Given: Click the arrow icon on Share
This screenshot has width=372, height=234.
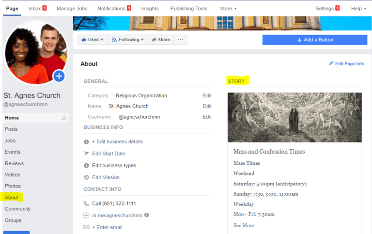Looking at the screenshot, I should tap(154, 40).
